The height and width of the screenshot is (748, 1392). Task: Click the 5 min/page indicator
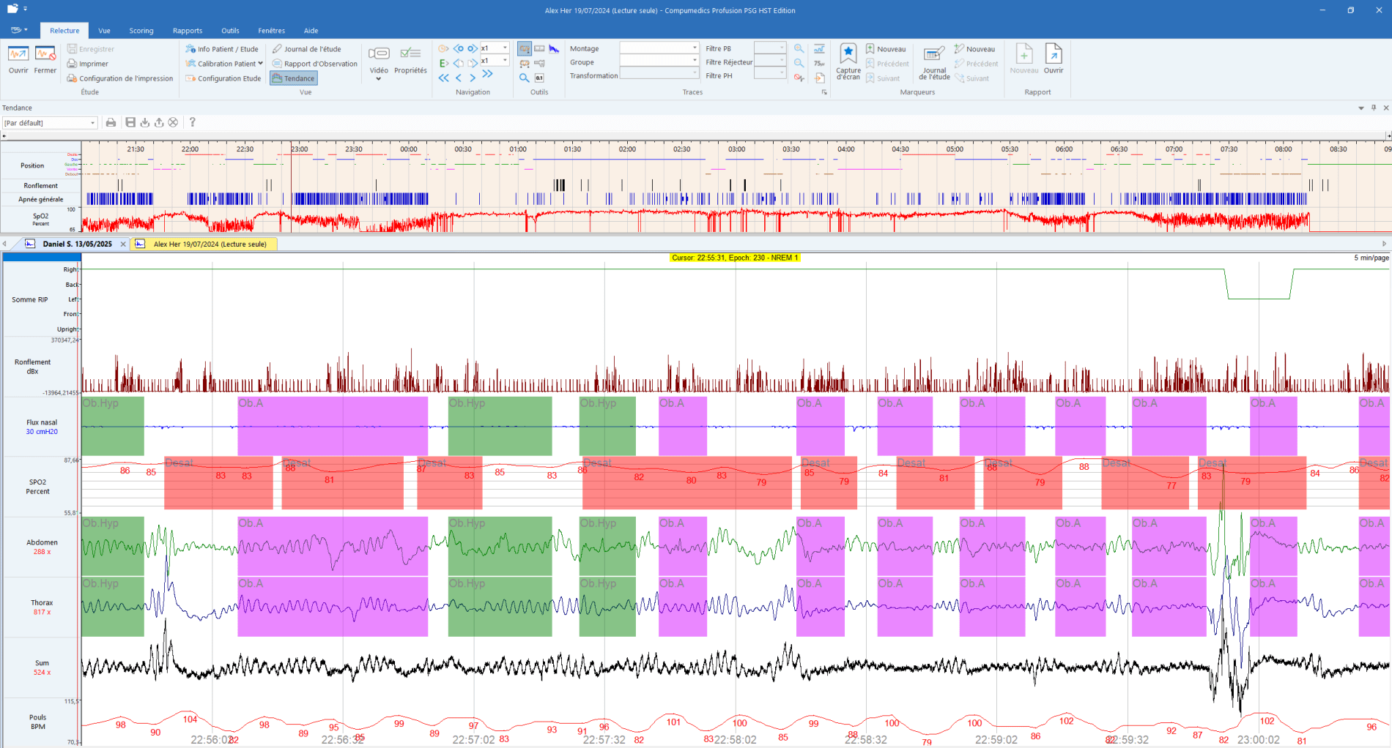tap(1371, 258)
